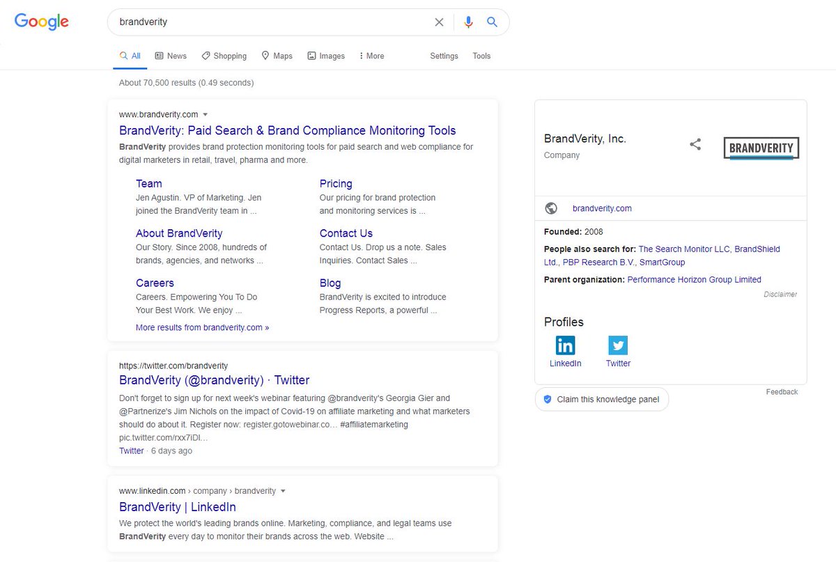This screenshot has width=836, height=562.
Task: Open the Careers sitelink
Action: [155, 283]
